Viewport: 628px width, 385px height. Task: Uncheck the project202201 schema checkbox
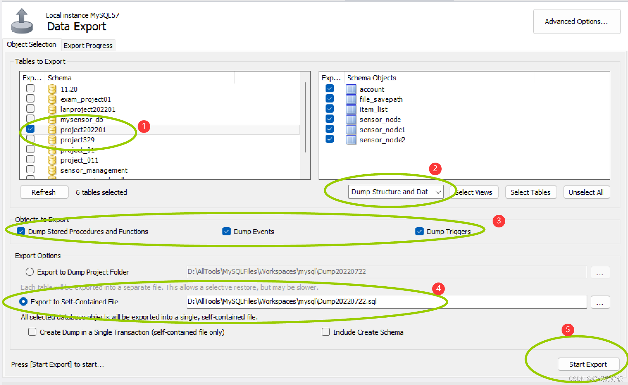coord(30,129)
